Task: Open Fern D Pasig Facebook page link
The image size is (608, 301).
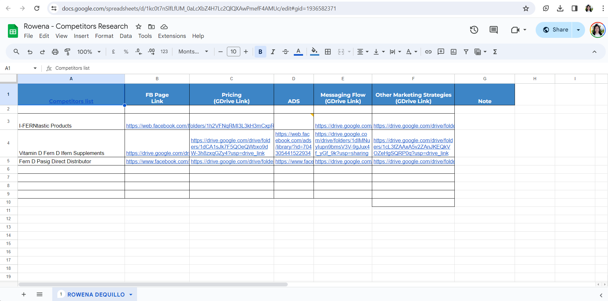Action: (x=157, y=161)
